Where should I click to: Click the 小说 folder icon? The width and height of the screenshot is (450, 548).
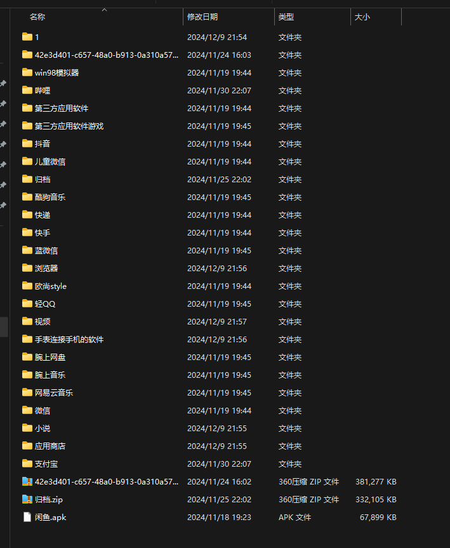click(x=27, y=428)
